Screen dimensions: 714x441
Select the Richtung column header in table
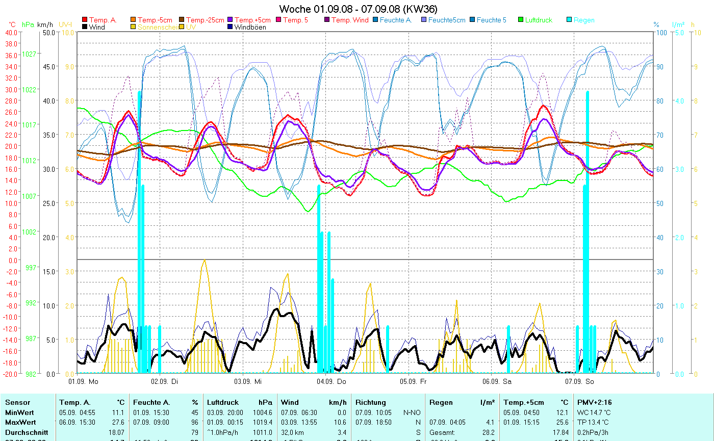click(371, 402)
